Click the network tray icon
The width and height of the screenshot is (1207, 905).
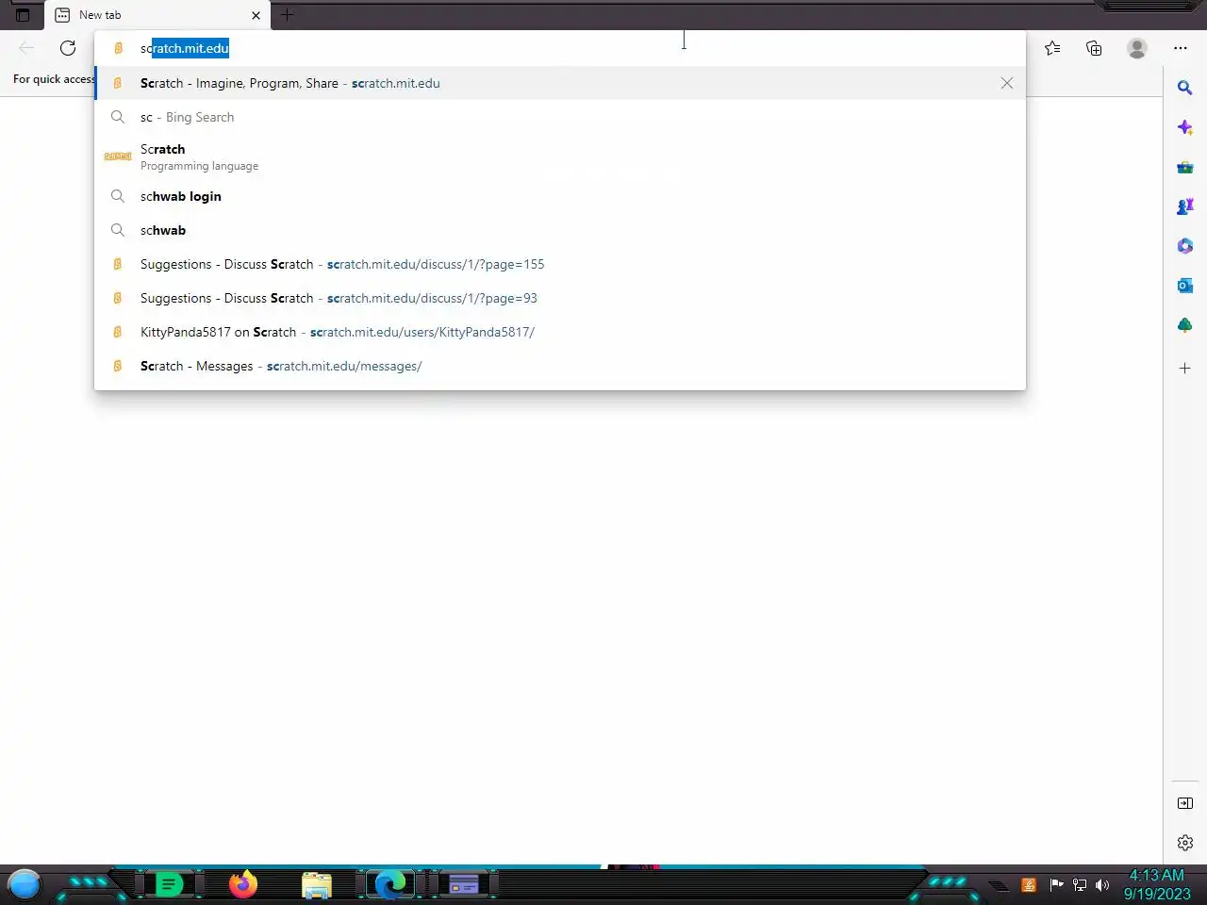(1080, 884)
